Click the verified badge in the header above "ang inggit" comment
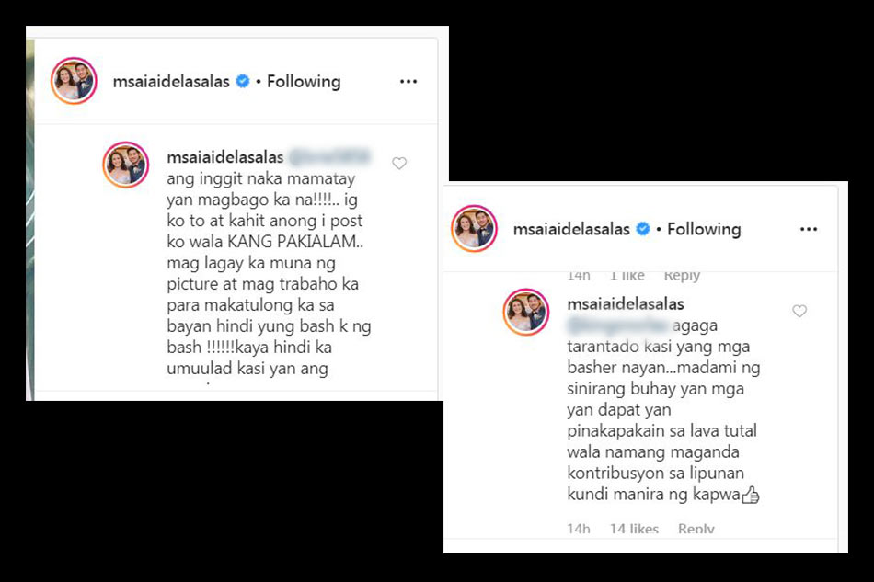 point(243,81)
